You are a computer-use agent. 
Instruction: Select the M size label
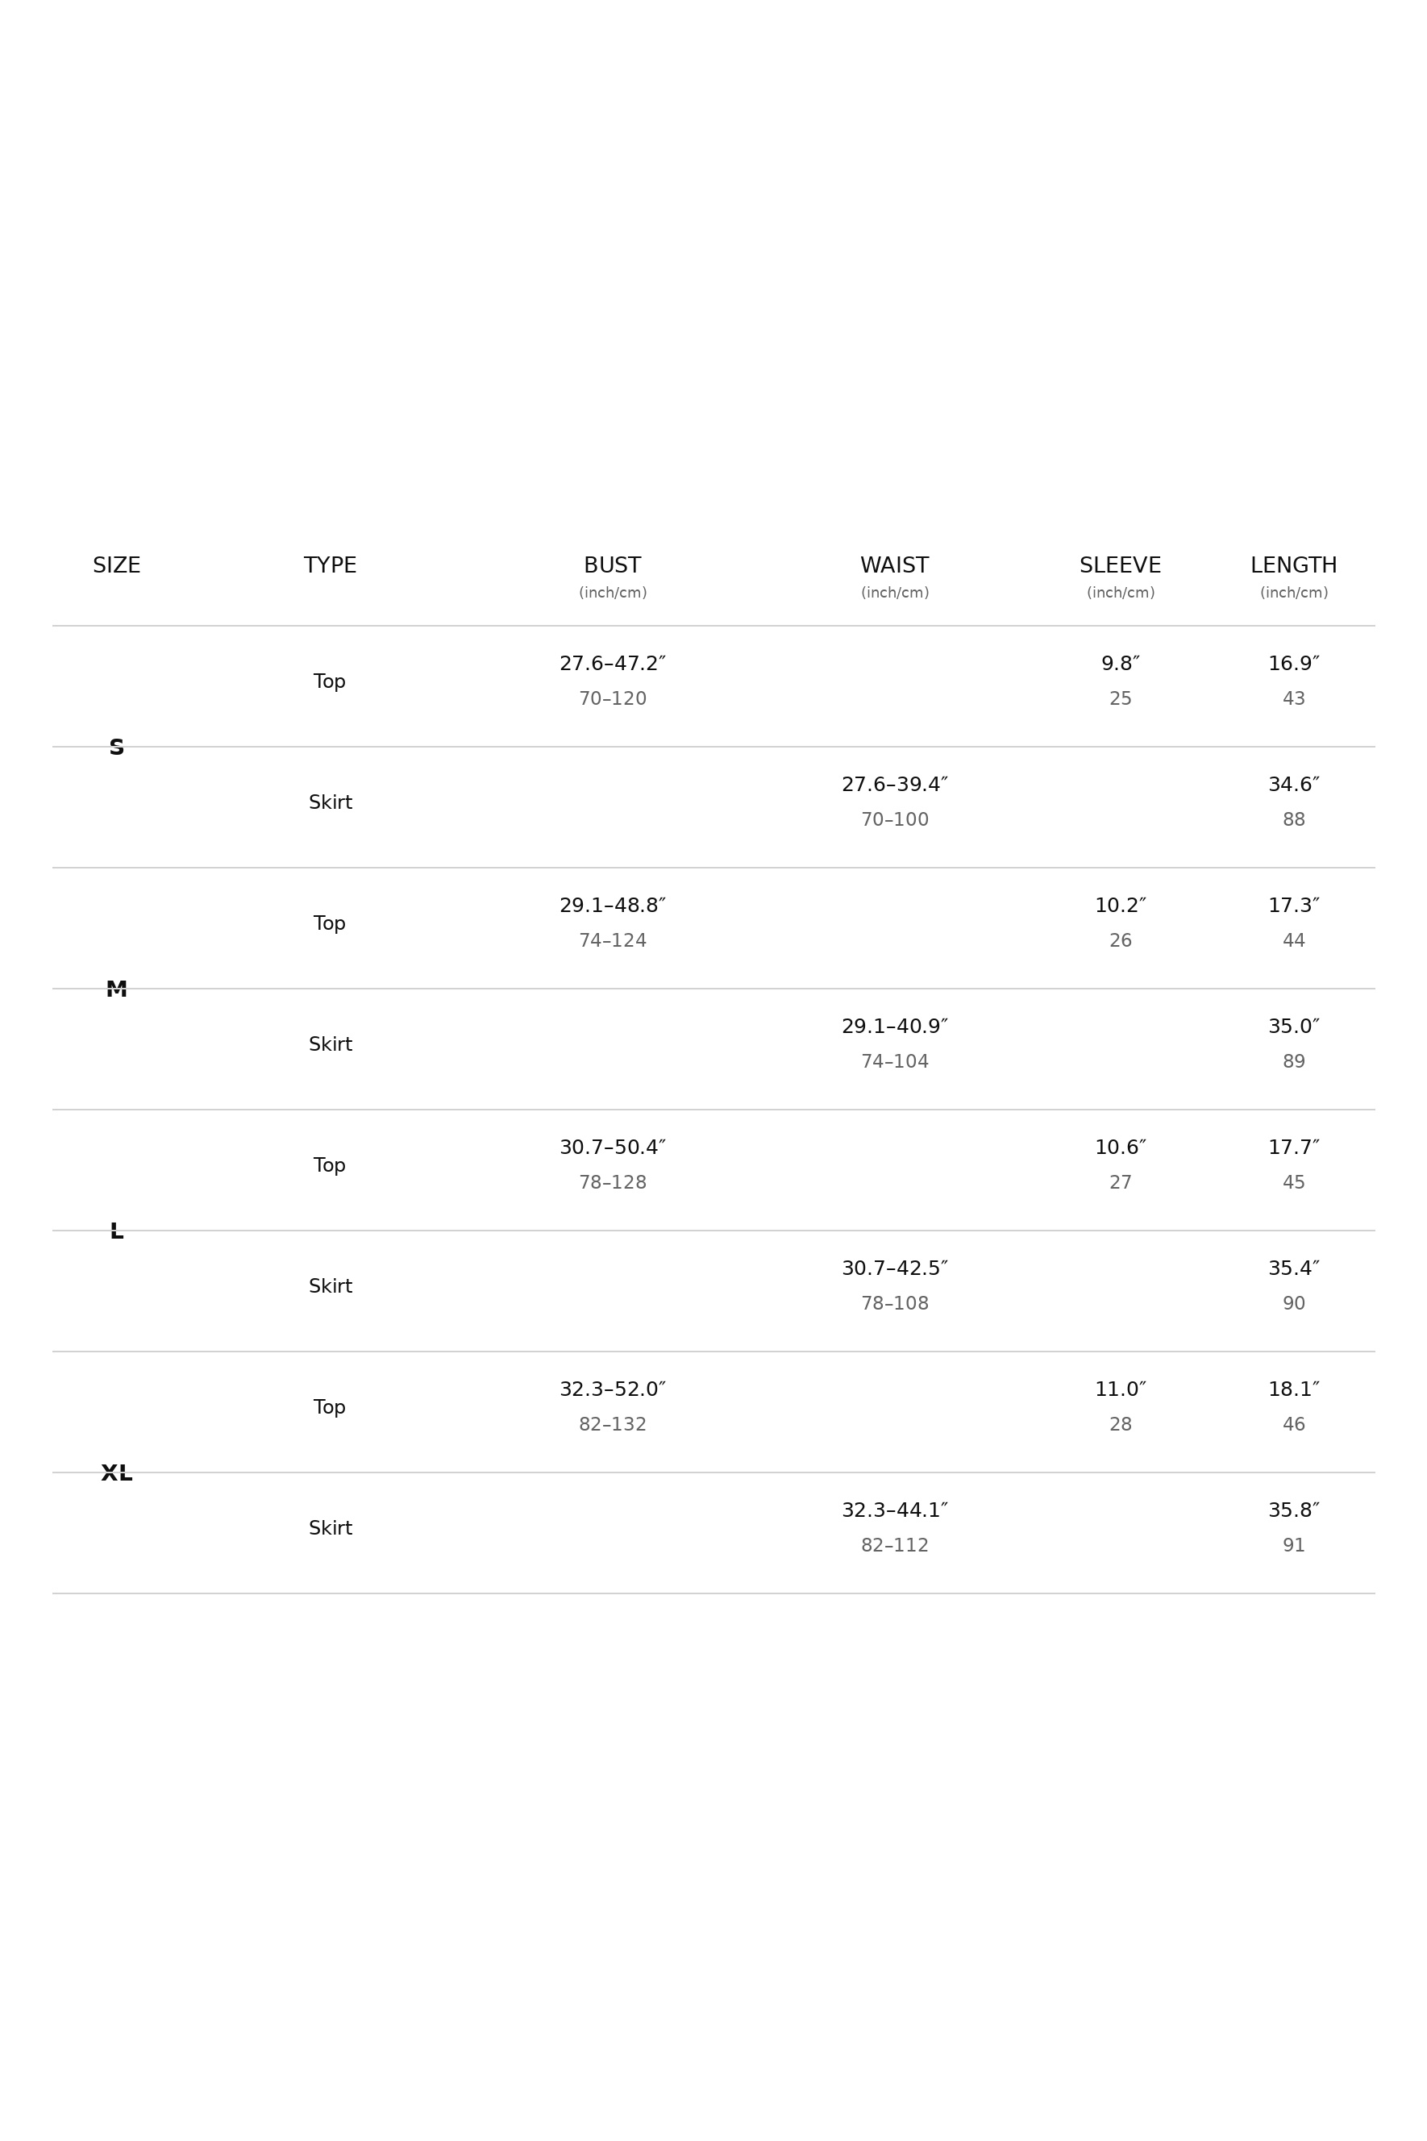pyautogui.click(x=116, y=989)
